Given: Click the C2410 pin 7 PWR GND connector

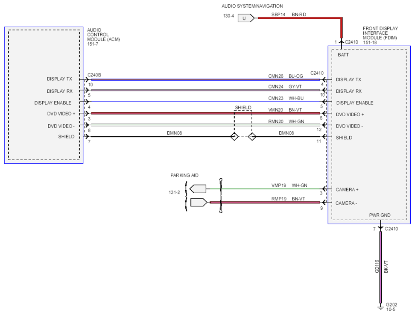Looking at the screenshot, I should click(x=380, y=228).
